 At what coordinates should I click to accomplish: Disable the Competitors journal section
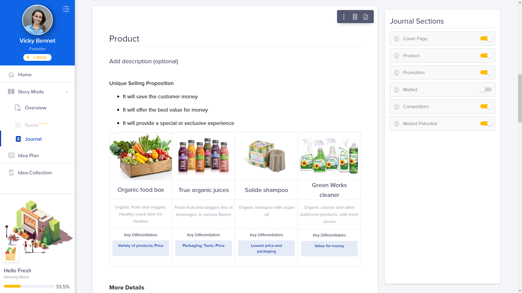tap(486, 106)
